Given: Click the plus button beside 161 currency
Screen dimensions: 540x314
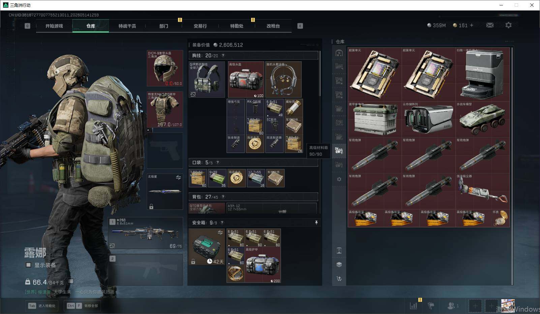Looking at the screenshot, I should pyautogui.click(x=472, y=25).
